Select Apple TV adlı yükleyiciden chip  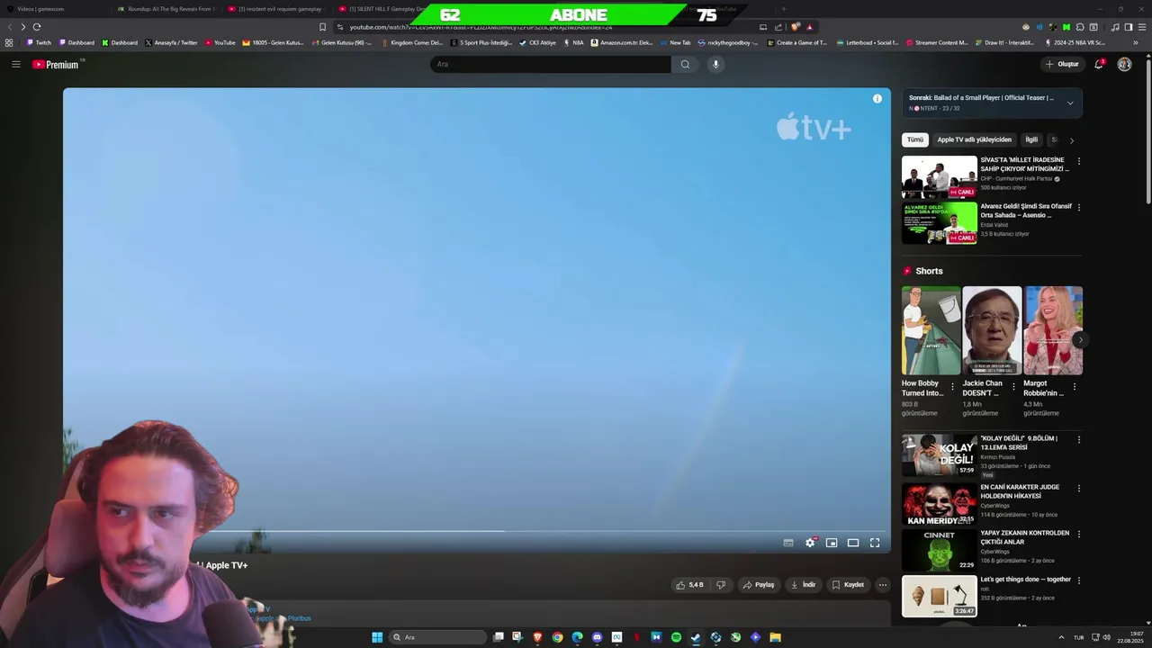click(975, 139)
